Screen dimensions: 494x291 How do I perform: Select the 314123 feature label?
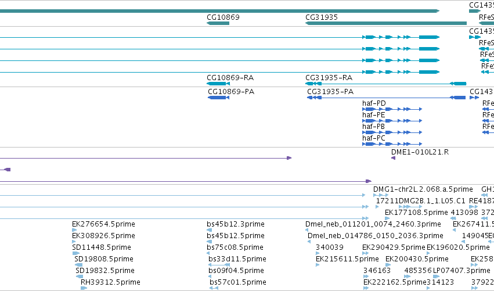pos(440,282)
